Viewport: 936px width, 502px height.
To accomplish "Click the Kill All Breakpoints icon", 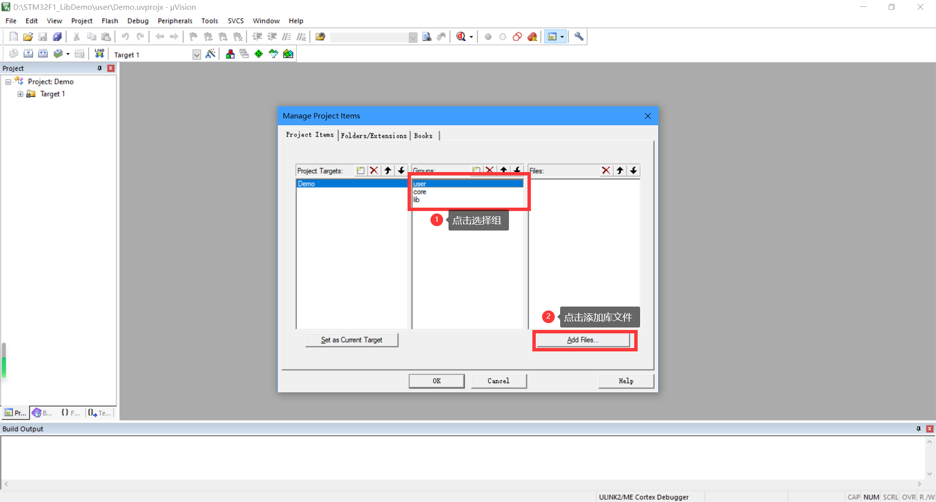I will coord(532,37).
